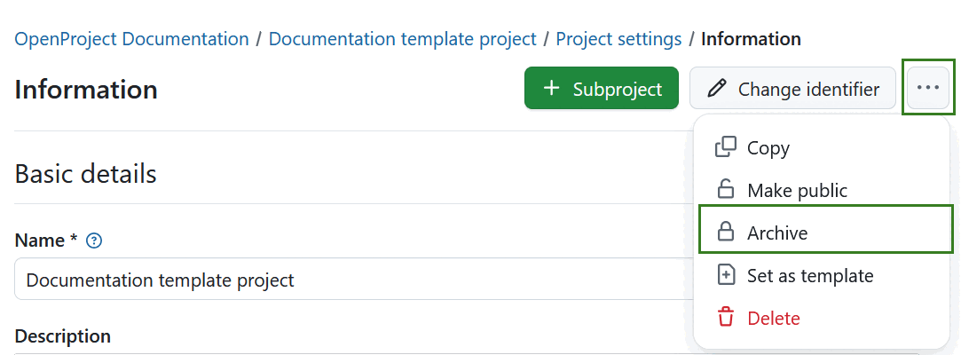Image resolution: width=961 pixels, height=355 pixels.
Task: Choose the Set as template option
Action: tap(810, 276)
